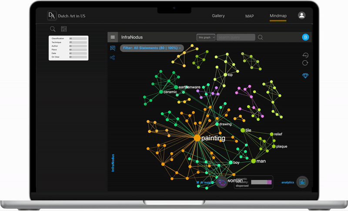Switch to the Gallery tab
Screen dimensions: 348x211
coord(218,16)
